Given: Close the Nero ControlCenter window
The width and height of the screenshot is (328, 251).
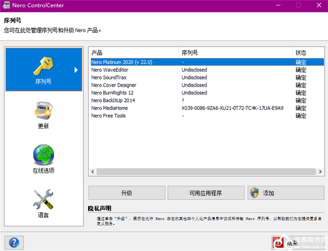Looking at the screenshot, I should click(x=319, y=5).
